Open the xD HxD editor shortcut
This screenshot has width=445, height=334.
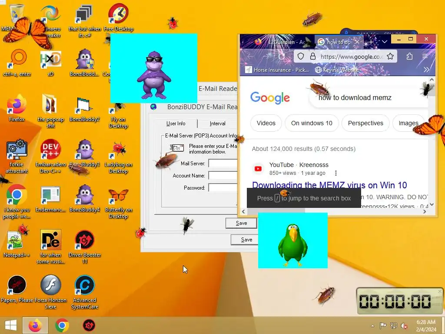(50, 63)
